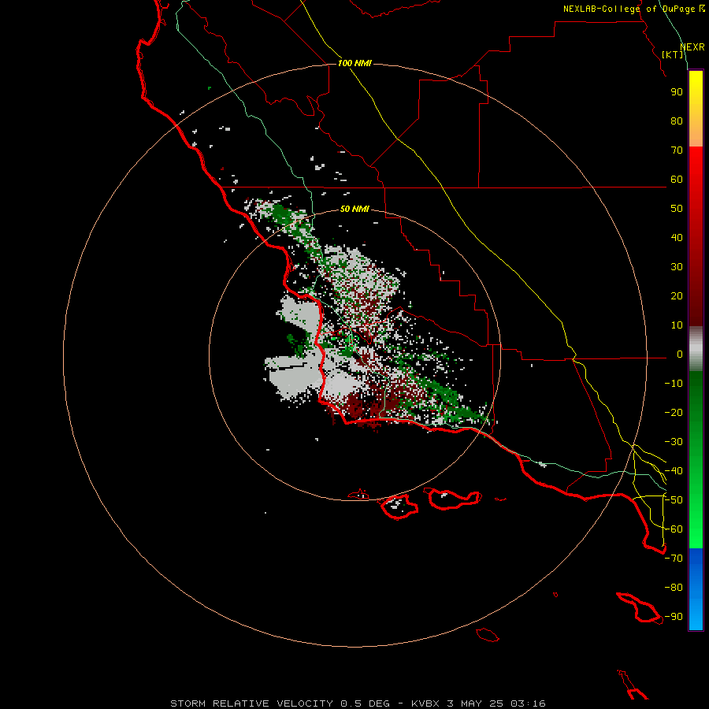Click the 03:16 timestamp
Image resolution: width=709 pixels, height=709 pixels.
[528, 703]
